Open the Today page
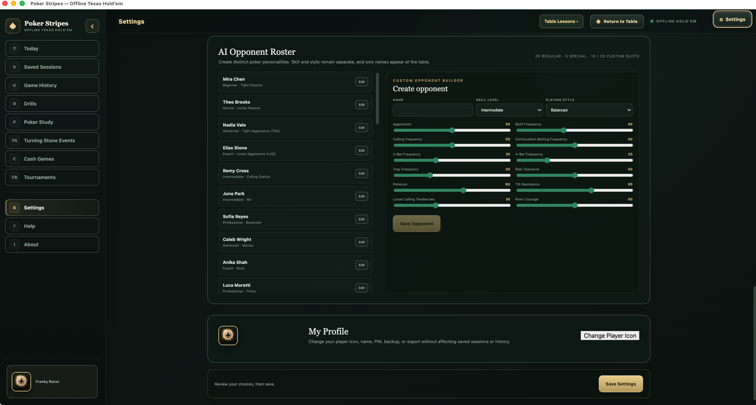Image resolution: width=756 pixels, height=405 pixels. [52, 48]
